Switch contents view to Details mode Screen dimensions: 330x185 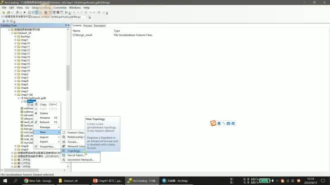pos(36,12)
